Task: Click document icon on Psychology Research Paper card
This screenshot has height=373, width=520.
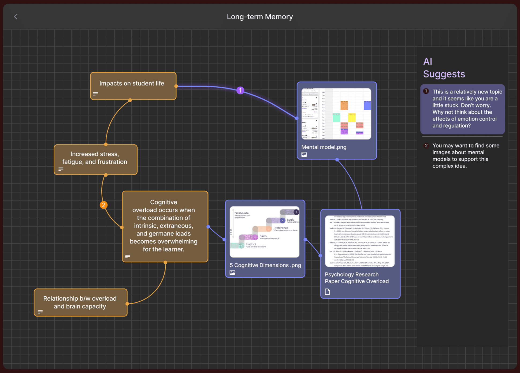Action: 327,292
